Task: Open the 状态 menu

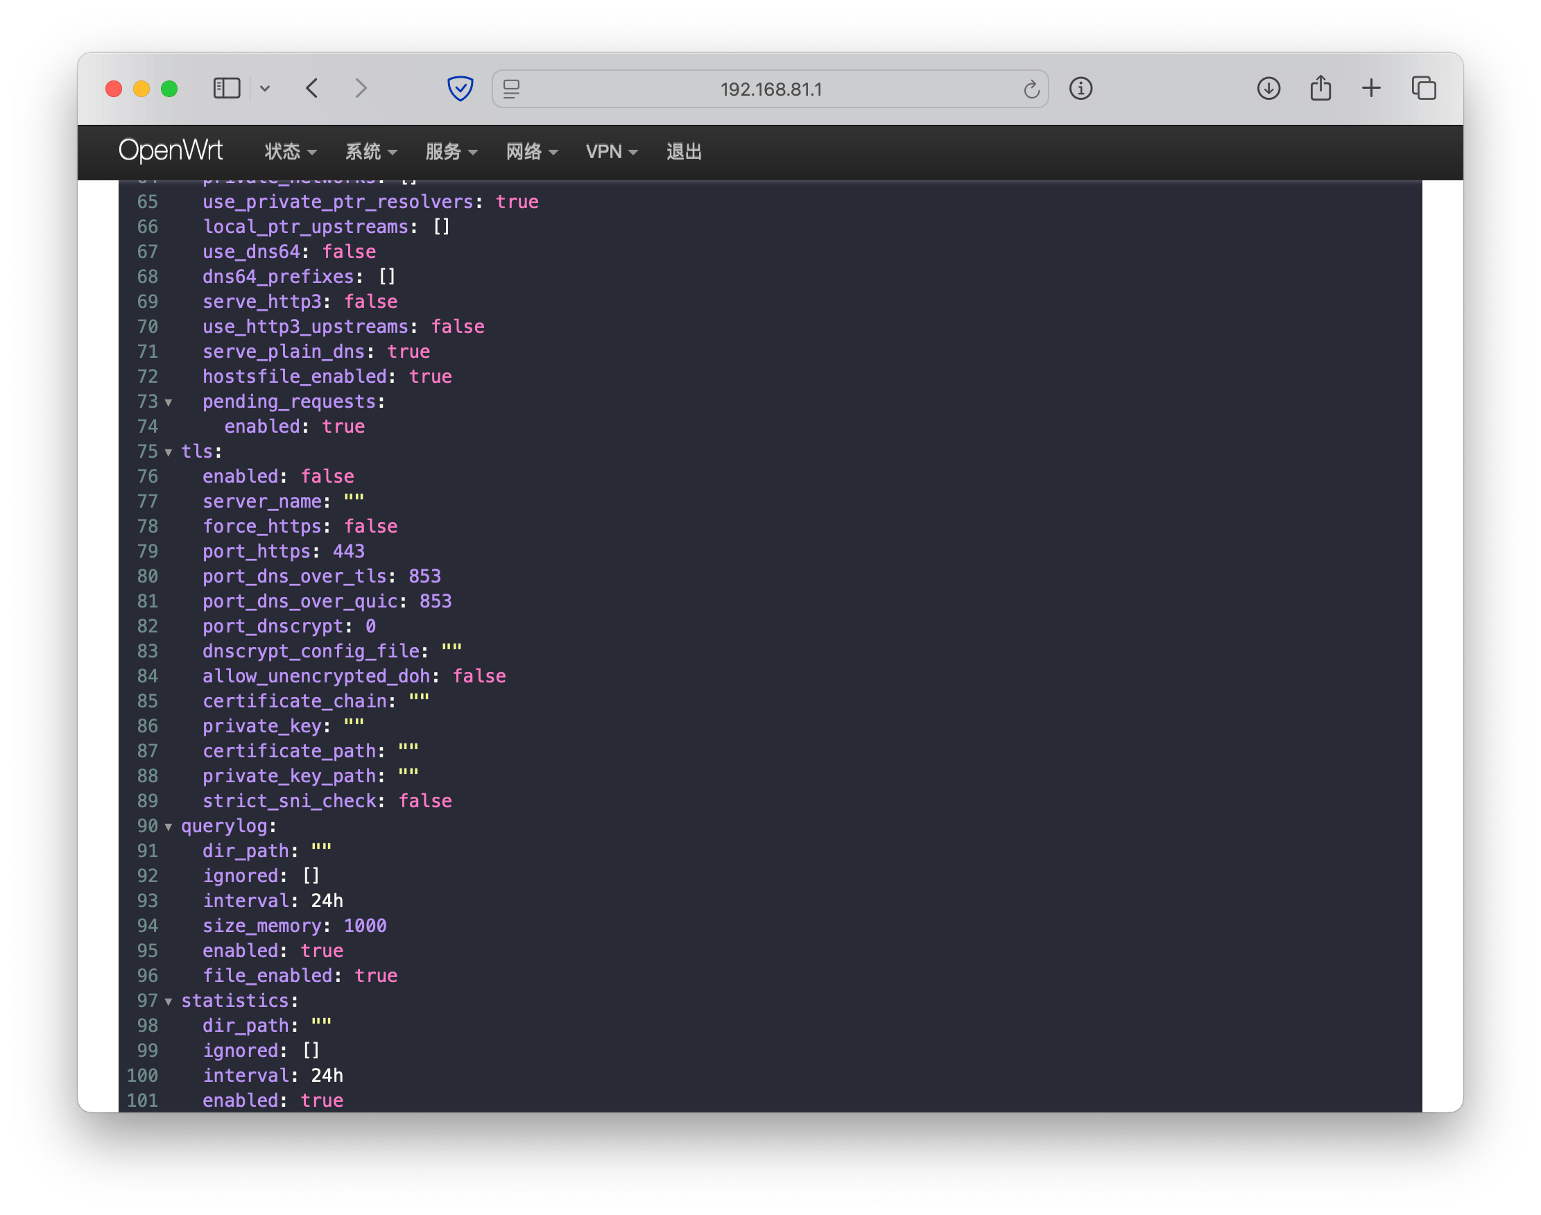Action: [x=291, y=151]
